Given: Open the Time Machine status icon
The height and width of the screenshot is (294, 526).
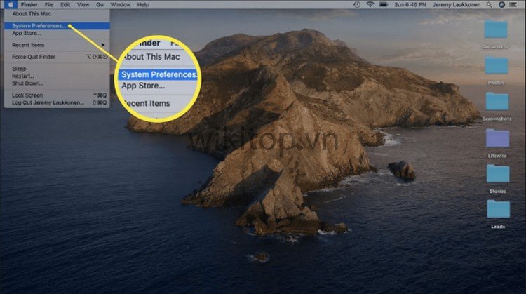Looking at the screenshot, I should pyautogui.click(x=356, y=4).
